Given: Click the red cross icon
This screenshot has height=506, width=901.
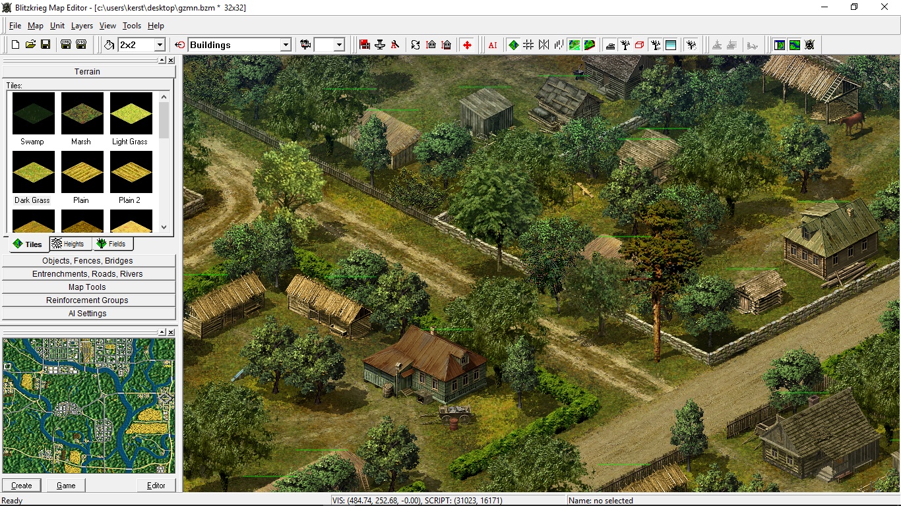Looking at the screenshot, I should point(467,45).
